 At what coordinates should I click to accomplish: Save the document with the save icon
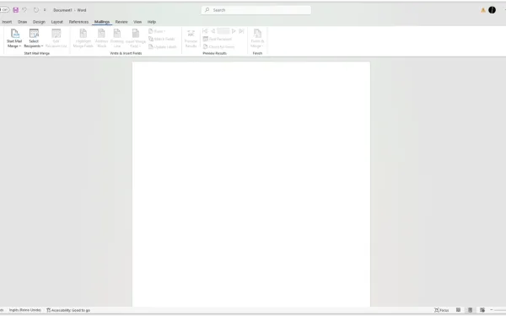(15, 10)
